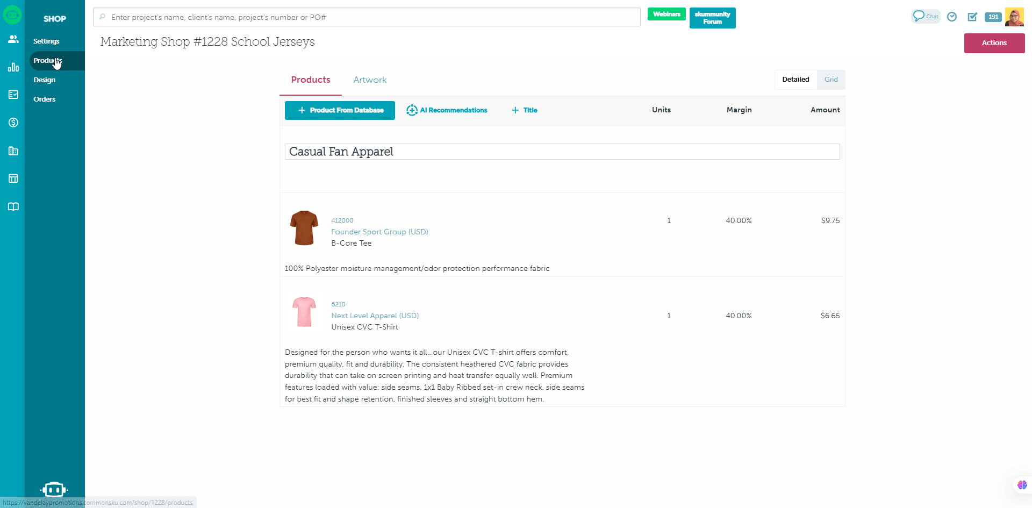Open Orders from the sidebar menu
1032x508 pixels.
45,99
